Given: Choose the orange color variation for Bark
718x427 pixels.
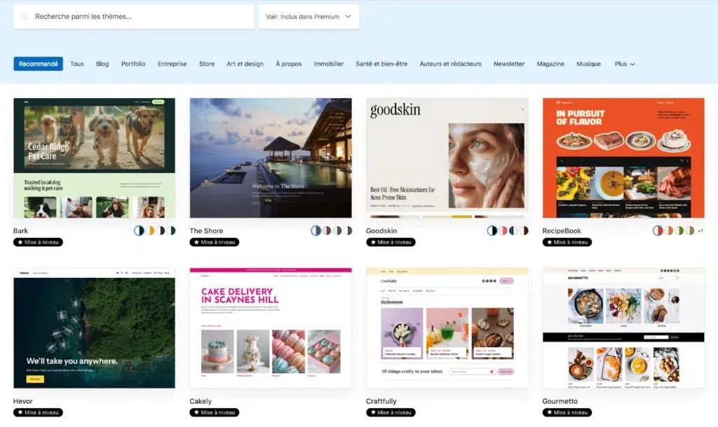Looking at the screenshot, I should [x=150, y=231].
